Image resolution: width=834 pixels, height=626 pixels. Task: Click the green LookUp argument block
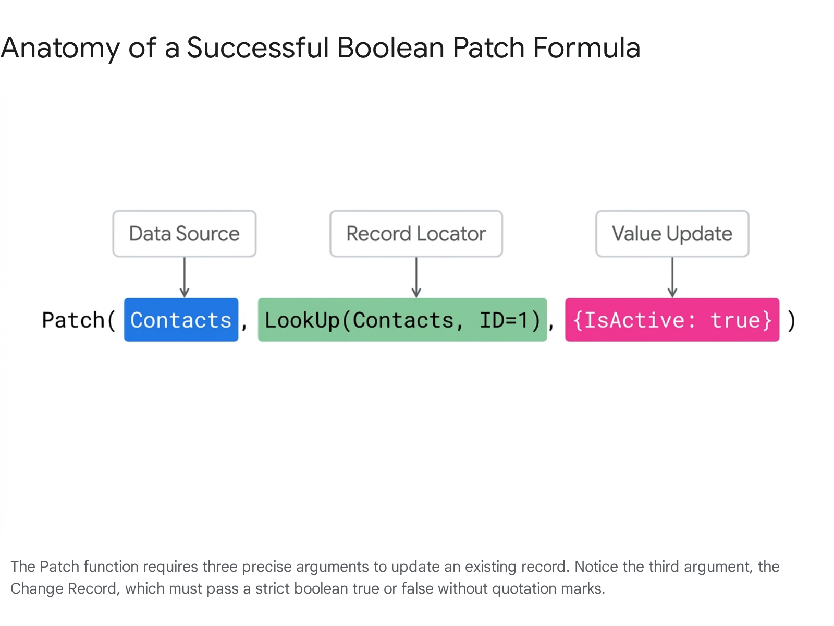pos(402,320)
